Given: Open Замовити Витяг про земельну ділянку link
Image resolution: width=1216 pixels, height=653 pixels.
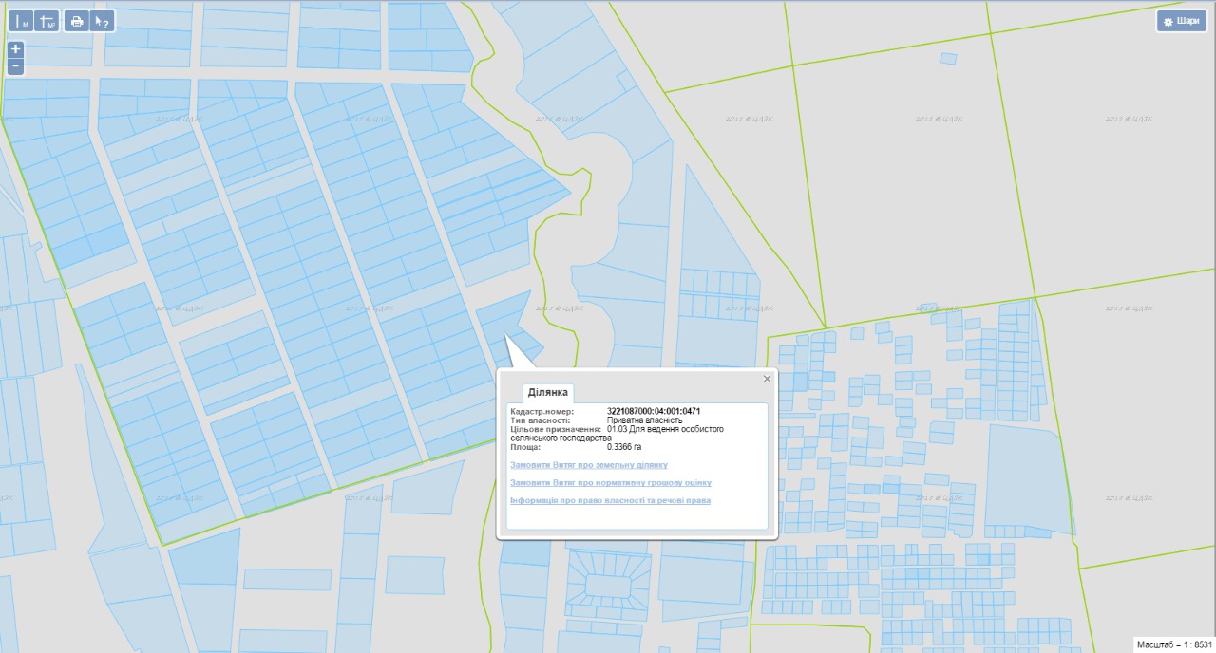Looking at the screenshot, I should point(589,465).
